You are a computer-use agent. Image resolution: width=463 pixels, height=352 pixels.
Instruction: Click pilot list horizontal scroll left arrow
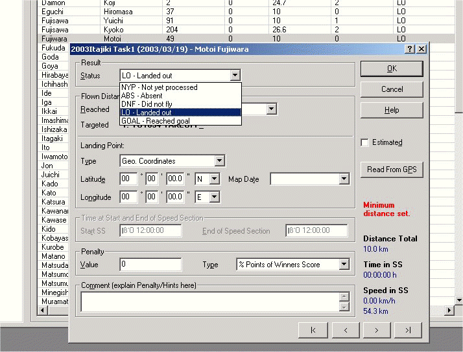[43, 310]
